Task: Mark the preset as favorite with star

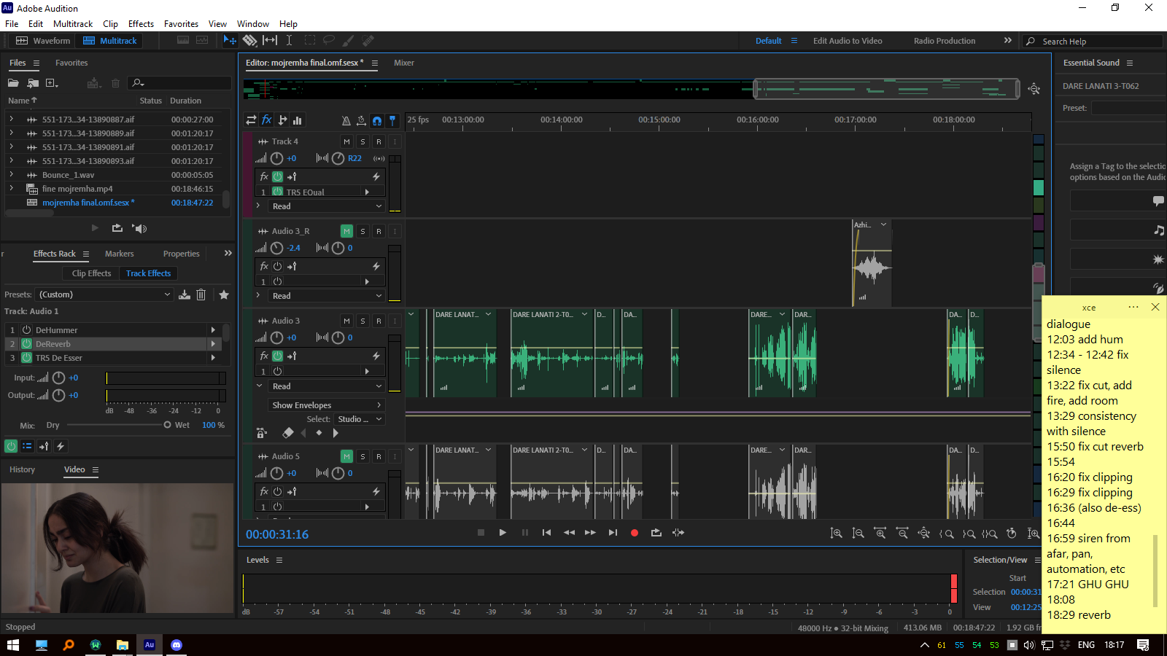Action: 224,294
